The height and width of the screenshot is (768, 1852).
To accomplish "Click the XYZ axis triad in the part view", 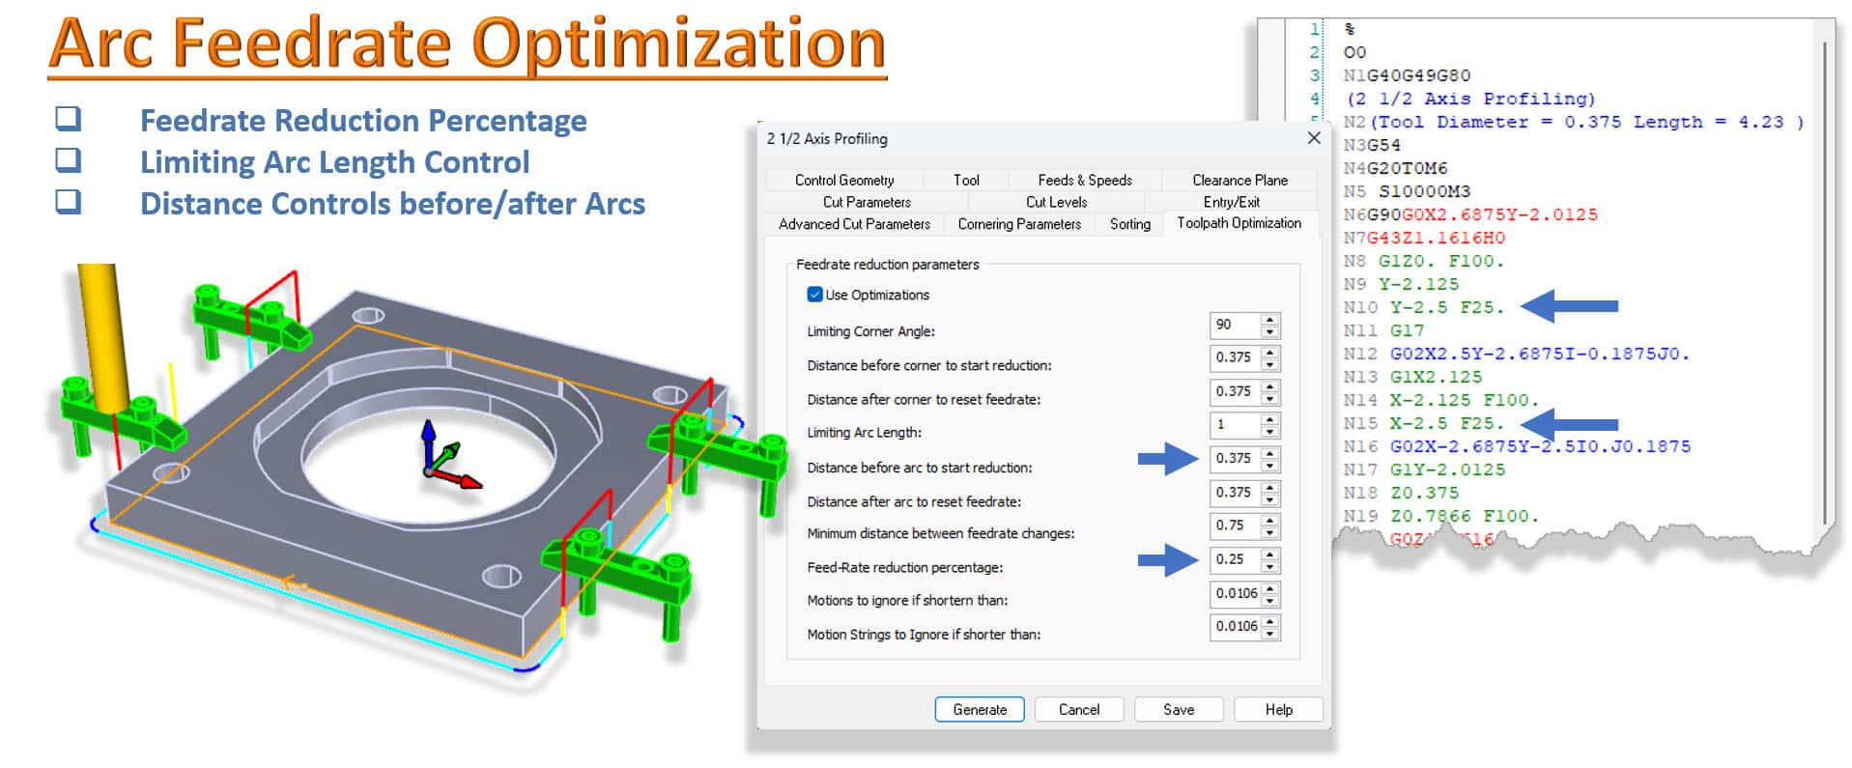I will pyautogui.click(x=442, y=457).
